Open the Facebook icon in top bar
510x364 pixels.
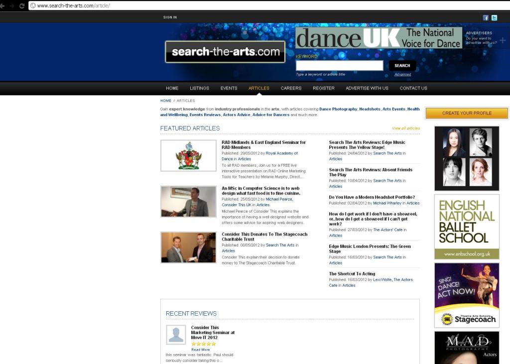pos(486,17)
